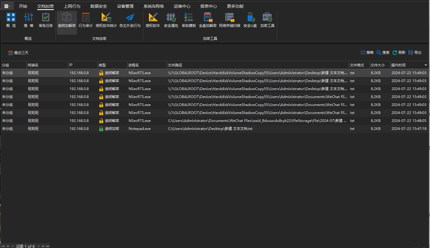The height and width of the screenshot is (248, 430).
Task: Click path C:\Users\Administrator\Desktop\新建 文本文档.txt
Action: point(210,129)
